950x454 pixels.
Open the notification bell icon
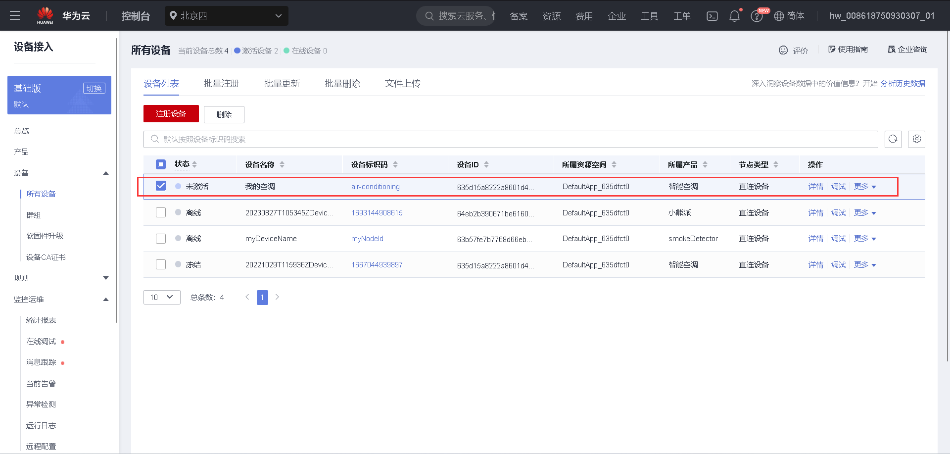click(734, 15)
